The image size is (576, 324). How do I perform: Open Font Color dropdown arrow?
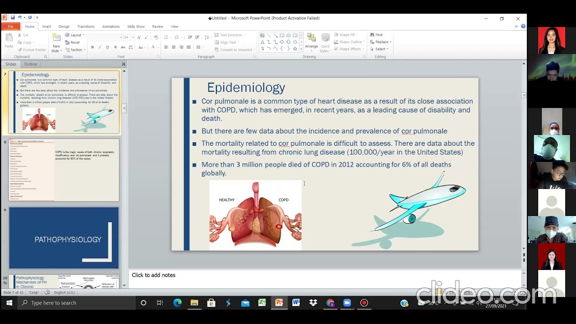tap(157, 47)
